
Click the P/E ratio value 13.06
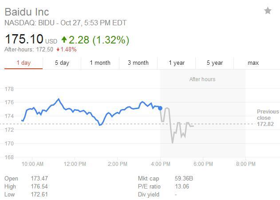[x=182, y=187]
